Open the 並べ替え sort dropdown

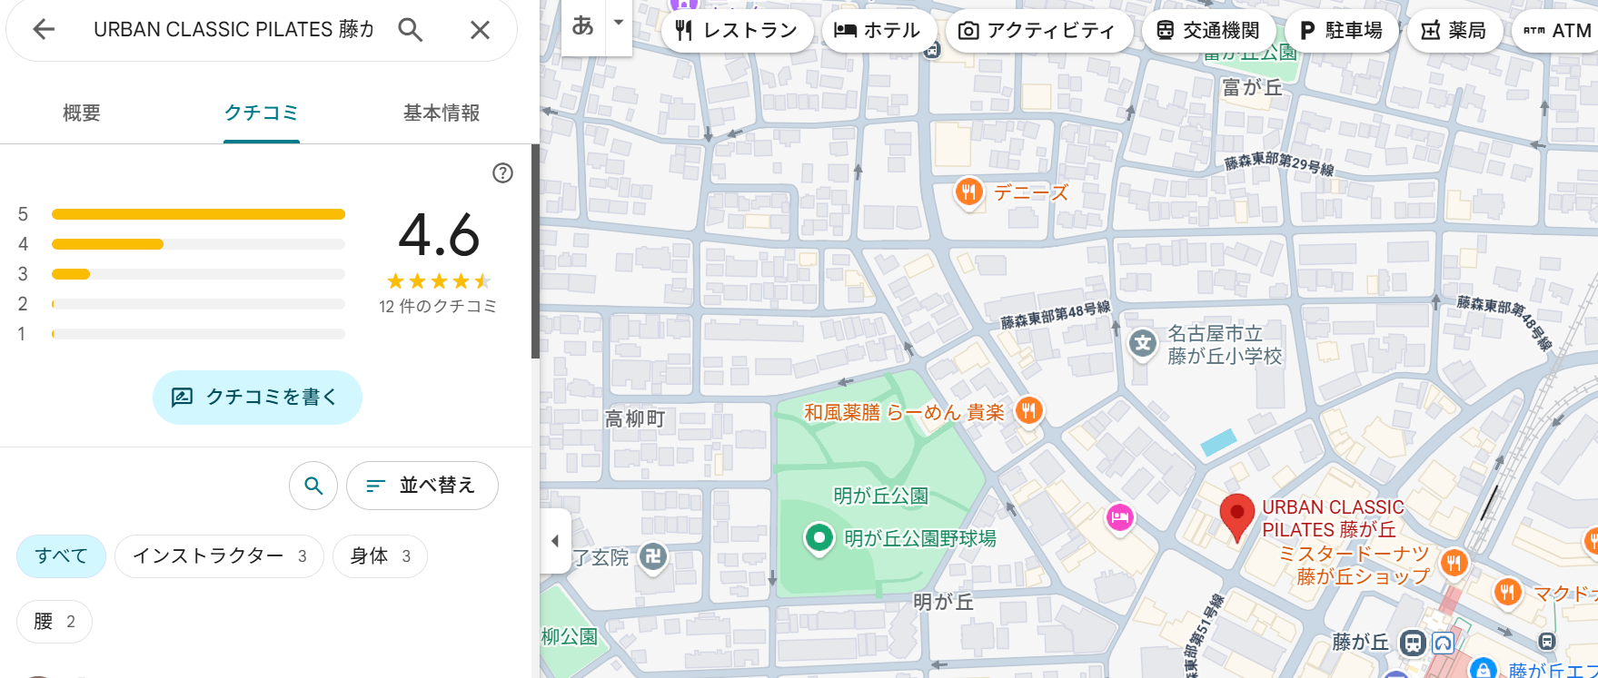(422, 486)
